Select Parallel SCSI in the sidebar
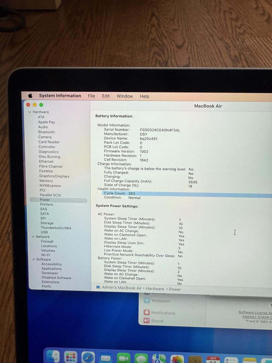 pos(50,195)
